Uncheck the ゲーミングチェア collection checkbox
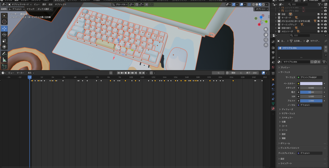Viewport: 329px width, 168px height. pyautogui.click(x=318, y=24)
